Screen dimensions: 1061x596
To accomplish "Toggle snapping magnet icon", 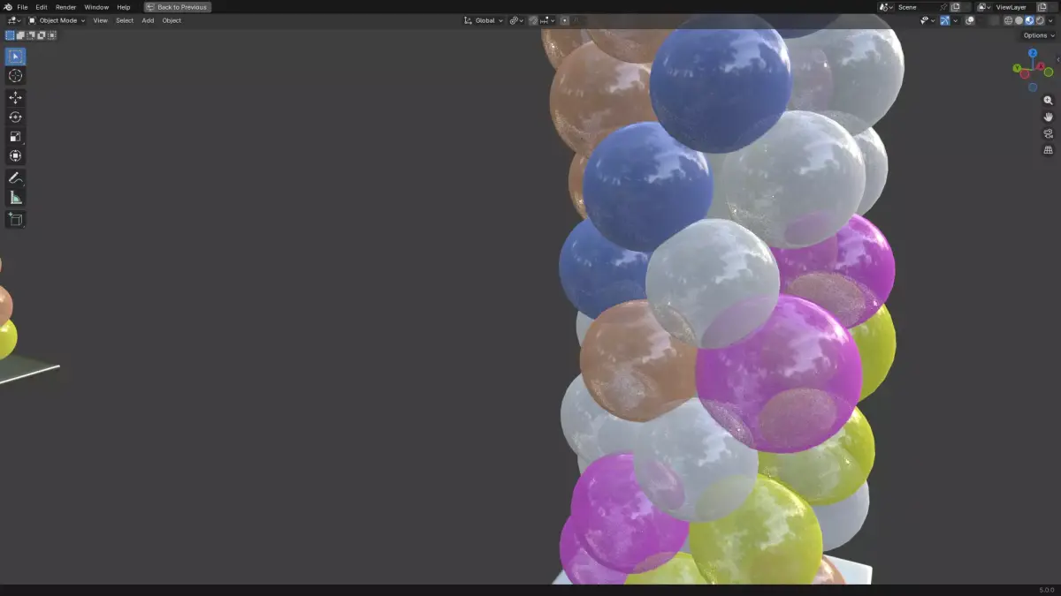I will point(533,20).
